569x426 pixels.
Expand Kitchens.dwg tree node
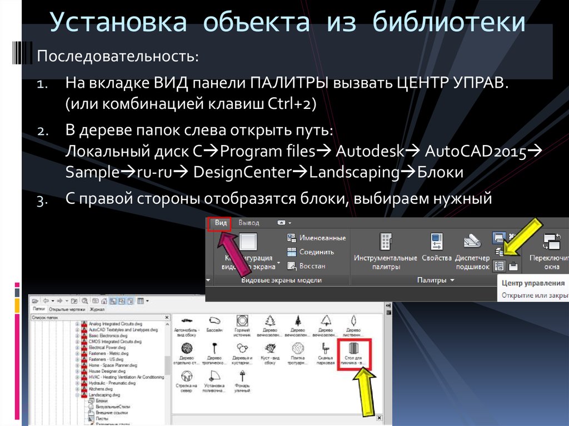pos(77,389)
